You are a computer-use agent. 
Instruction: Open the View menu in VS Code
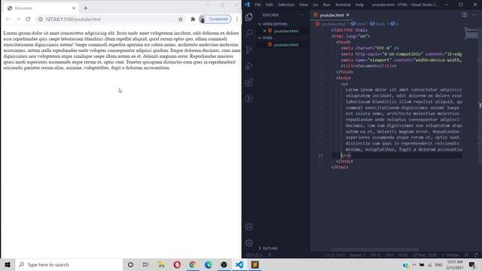click(x=304, y=5)
